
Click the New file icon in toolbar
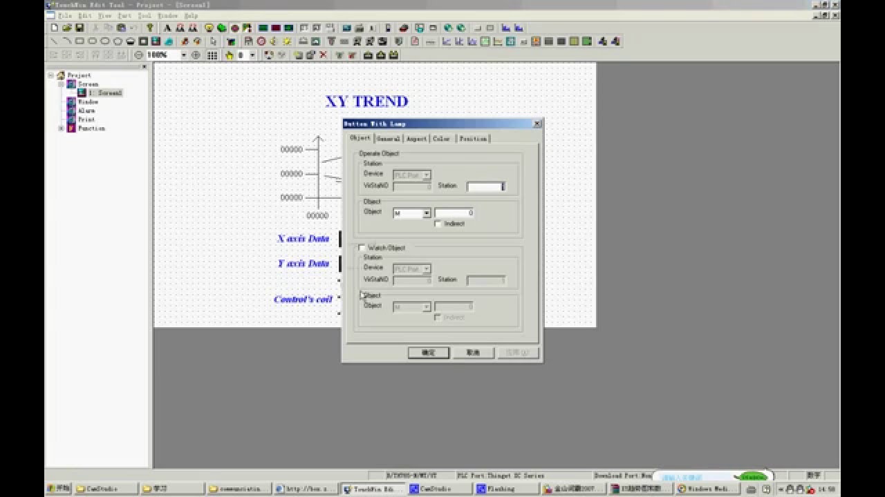[55, 28]
